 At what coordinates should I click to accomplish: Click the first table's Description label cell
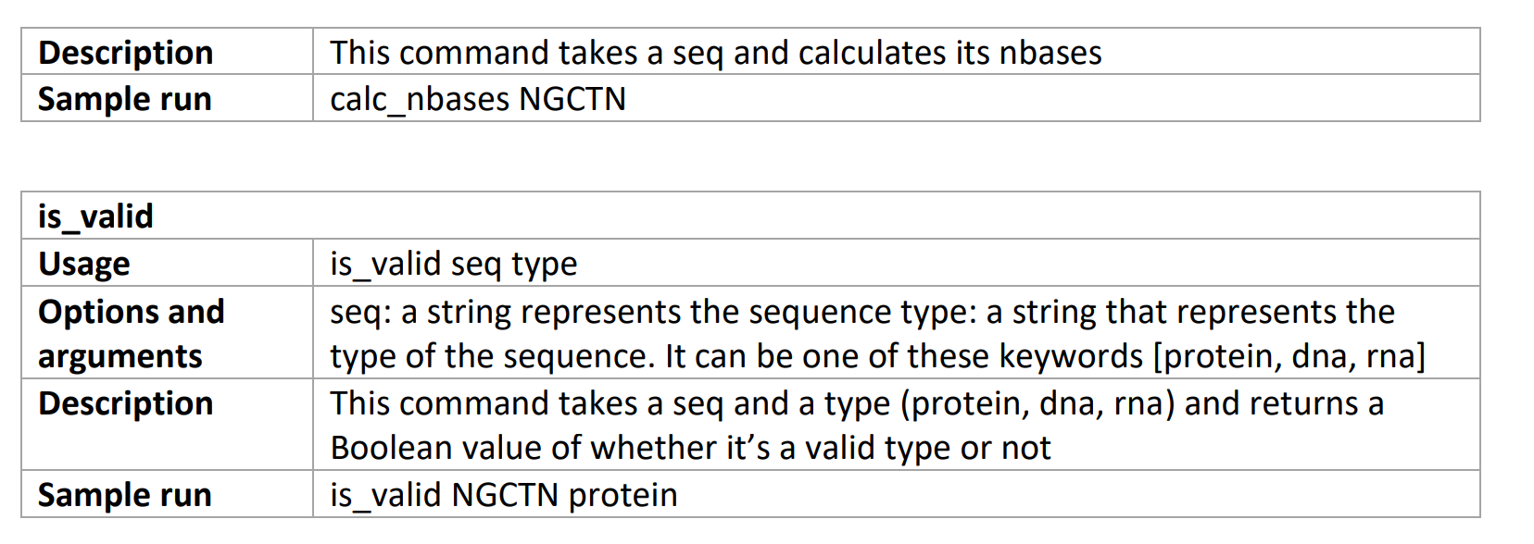pyautogui.click(x=167, y=52)
